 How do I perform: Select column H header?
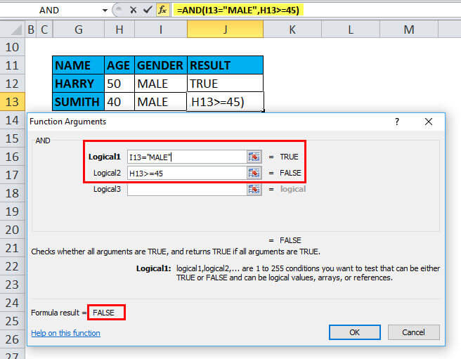click(119, 30)
